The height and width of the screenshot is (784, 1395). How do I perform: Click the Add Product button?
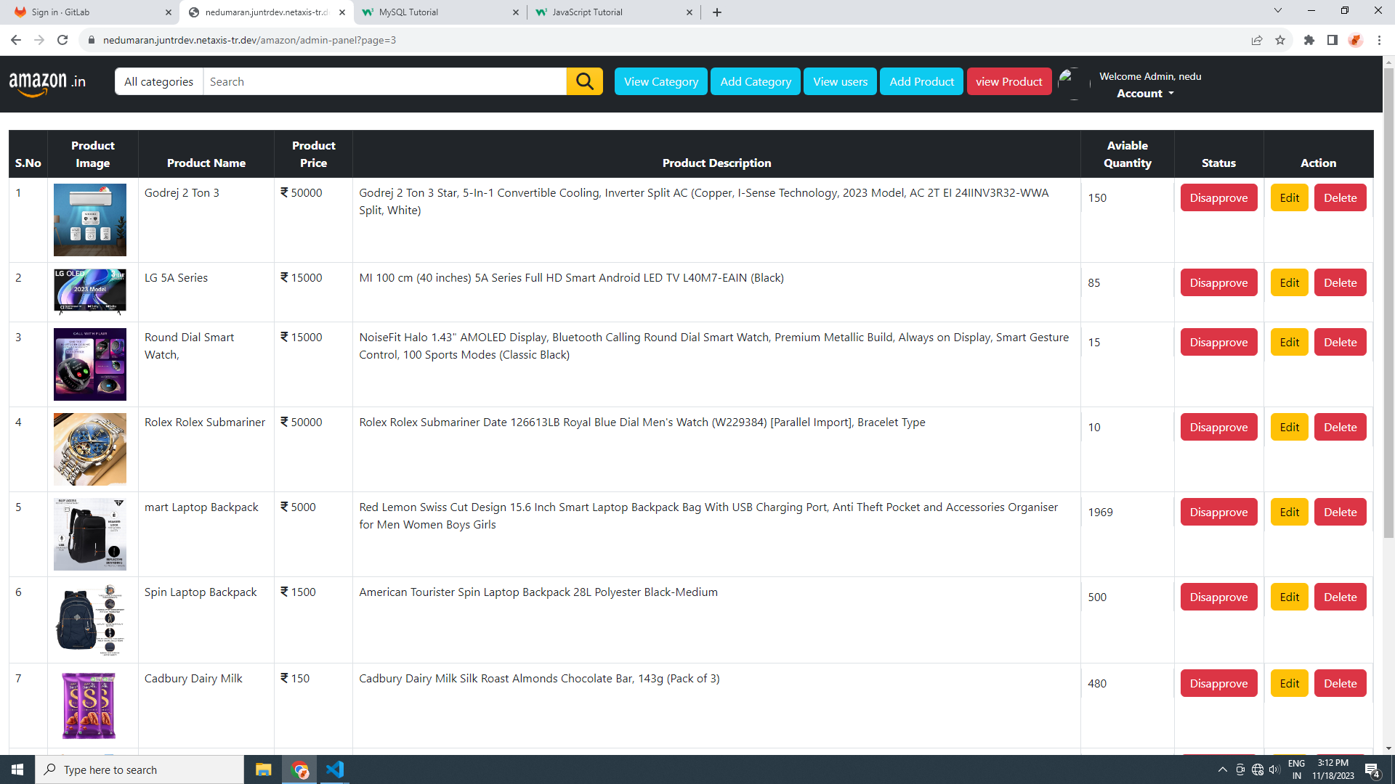click(x=921, y=81)
